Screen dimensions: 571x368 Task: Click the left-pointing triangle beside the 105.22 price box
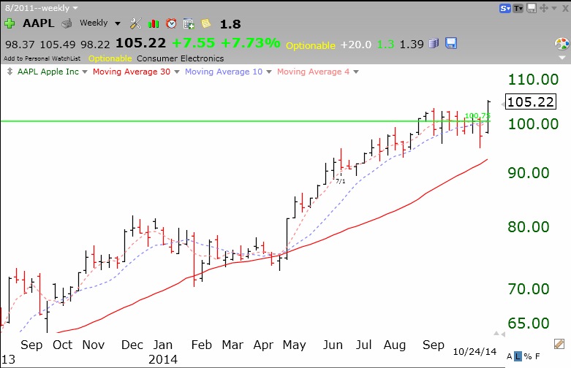(503, 104)
